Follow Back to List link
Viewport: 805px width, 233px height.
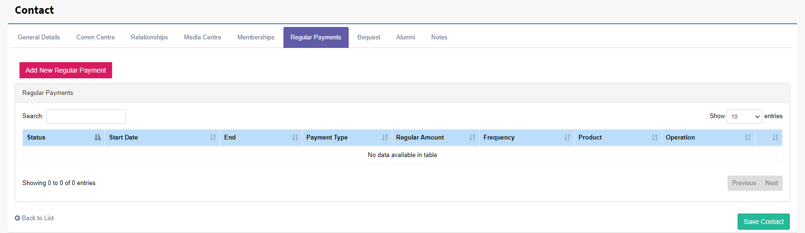[x=34, y=218]
